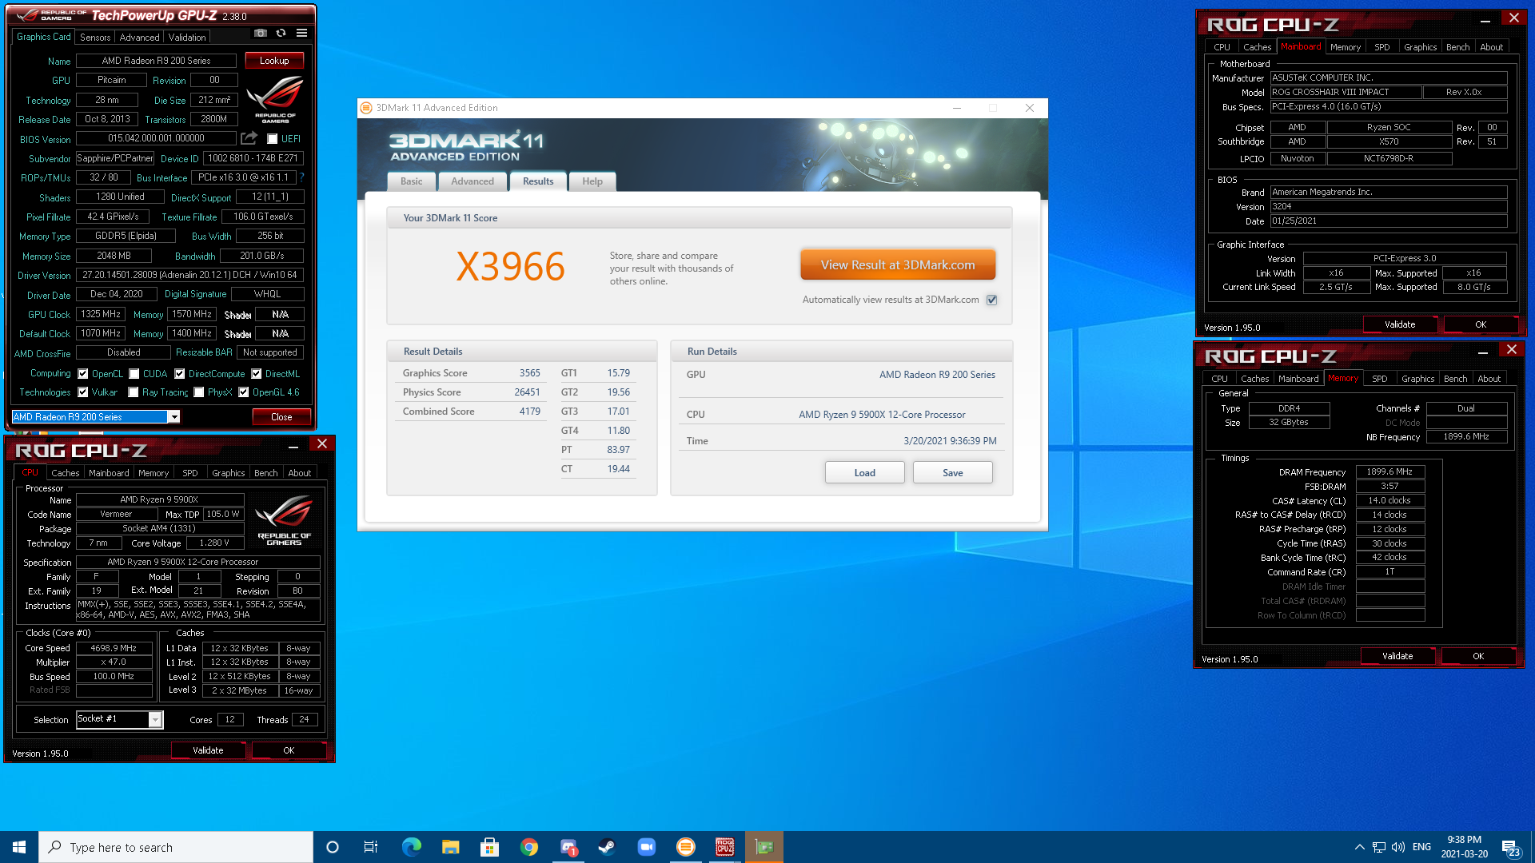1535x863 pixels.
Task: Switch to GPU-Z taskbar icon
Action: pos(764,847)
